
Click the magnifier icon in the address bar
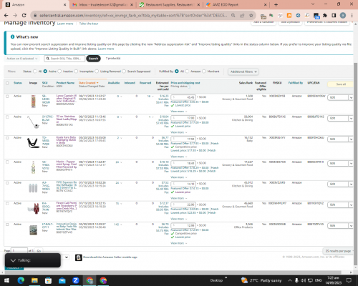coord(233,15)
